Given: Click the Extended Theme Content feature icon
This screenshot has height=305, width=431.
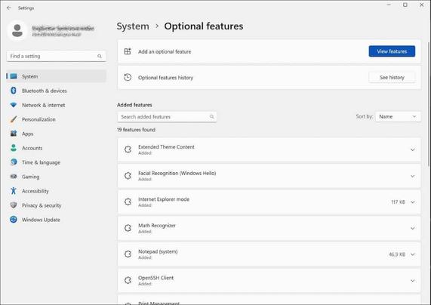Looking at the screenshot, I should (x=128, y=149).
